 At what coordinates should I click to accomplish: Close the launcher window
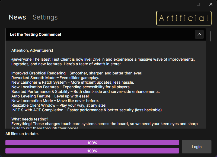coord(211,4)
